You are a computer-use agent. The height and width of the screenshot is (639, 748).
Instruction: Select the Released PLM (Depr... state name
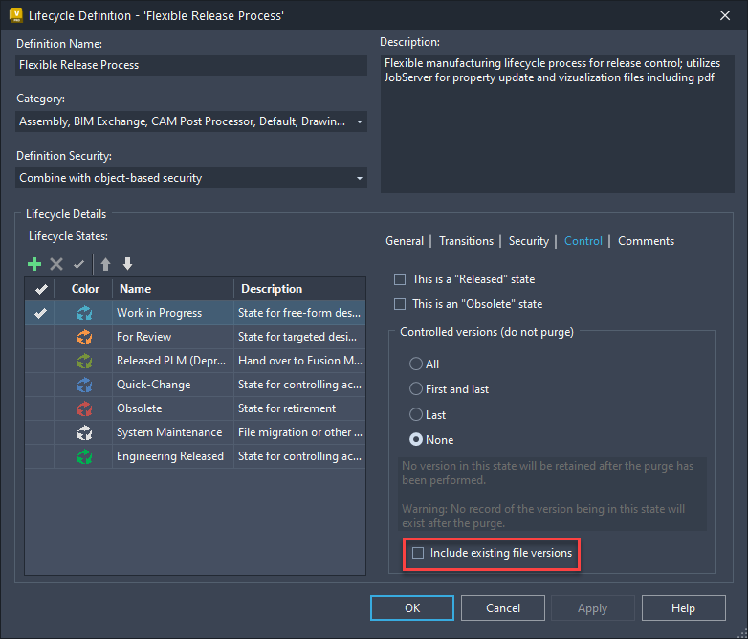(171, 361)
